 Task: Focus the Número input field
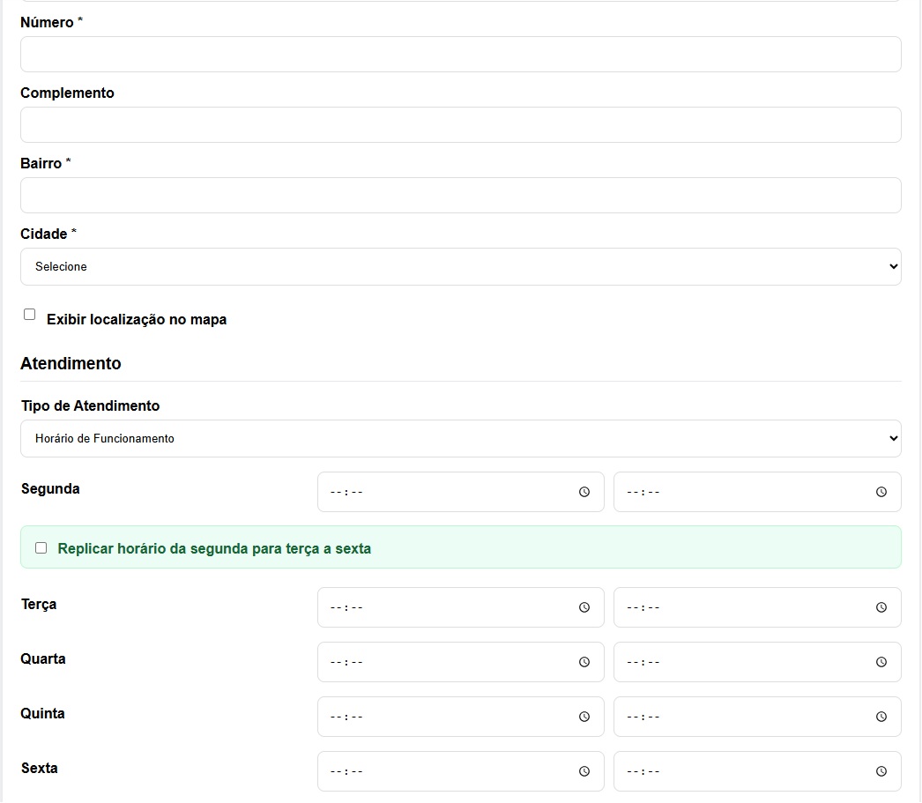pyautogui.click(x=461, y=54)
